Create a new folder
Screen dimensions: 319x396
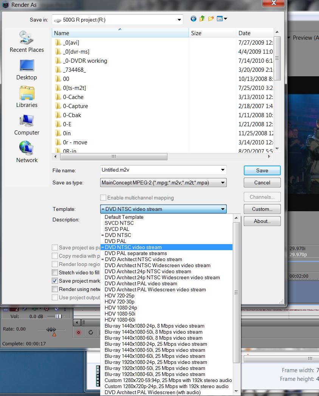tap(211, 19)
